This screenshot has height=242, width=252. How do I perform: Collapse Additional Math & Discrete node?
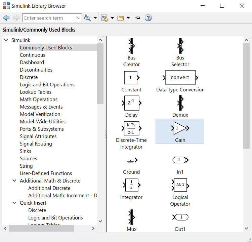[x=14, y=180]
